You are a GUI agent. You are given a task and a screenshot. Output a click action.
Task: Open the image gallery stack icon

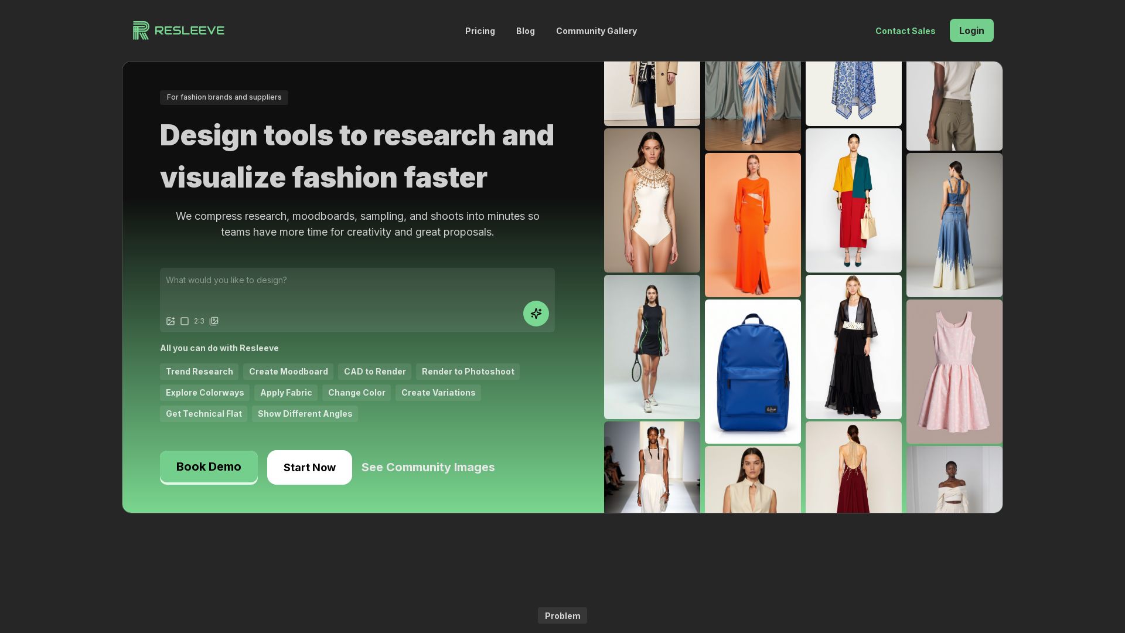[x=214, y=321]
